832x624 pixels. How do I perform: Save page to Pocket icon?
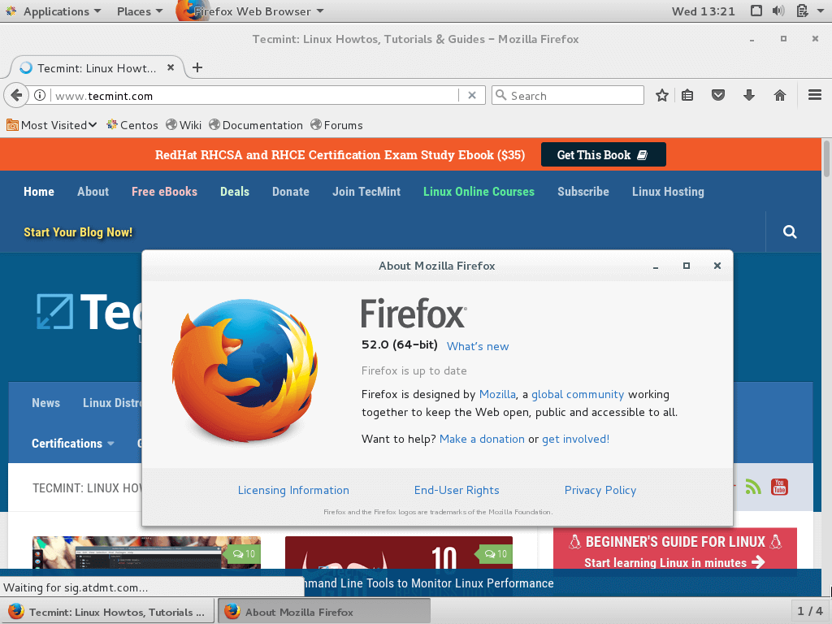click(718, 96)
